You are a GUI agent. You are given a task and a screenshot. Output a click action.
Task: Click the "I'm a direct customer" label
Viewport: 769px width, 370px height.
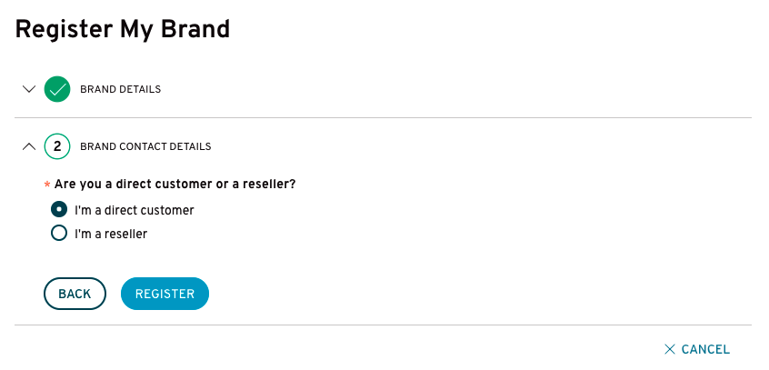[x=135, y=210]
